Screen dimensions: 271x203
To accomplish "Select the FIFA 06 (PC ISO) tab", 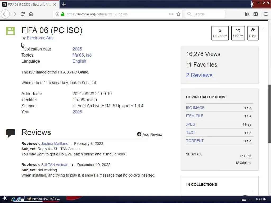I will pyautogui.click(x=30, y=4).
